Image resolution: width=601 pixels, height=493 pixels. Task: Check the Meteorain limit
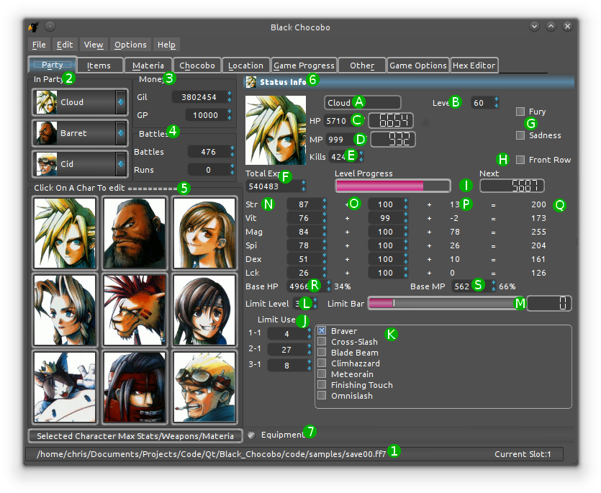[x=322, y=374]
